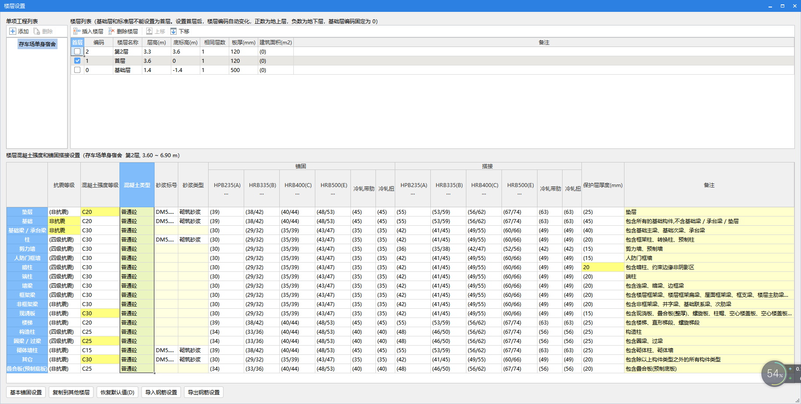Click 板厚 500 cell of 基础层
This screenshot has width=801, height=404.
(x=244, y=70)
